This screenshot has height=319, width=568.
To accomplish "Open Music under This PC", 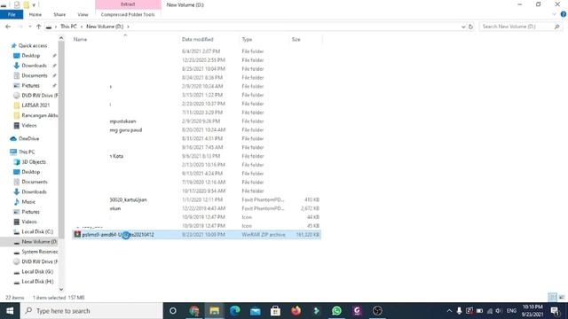I will coord(28,202).
